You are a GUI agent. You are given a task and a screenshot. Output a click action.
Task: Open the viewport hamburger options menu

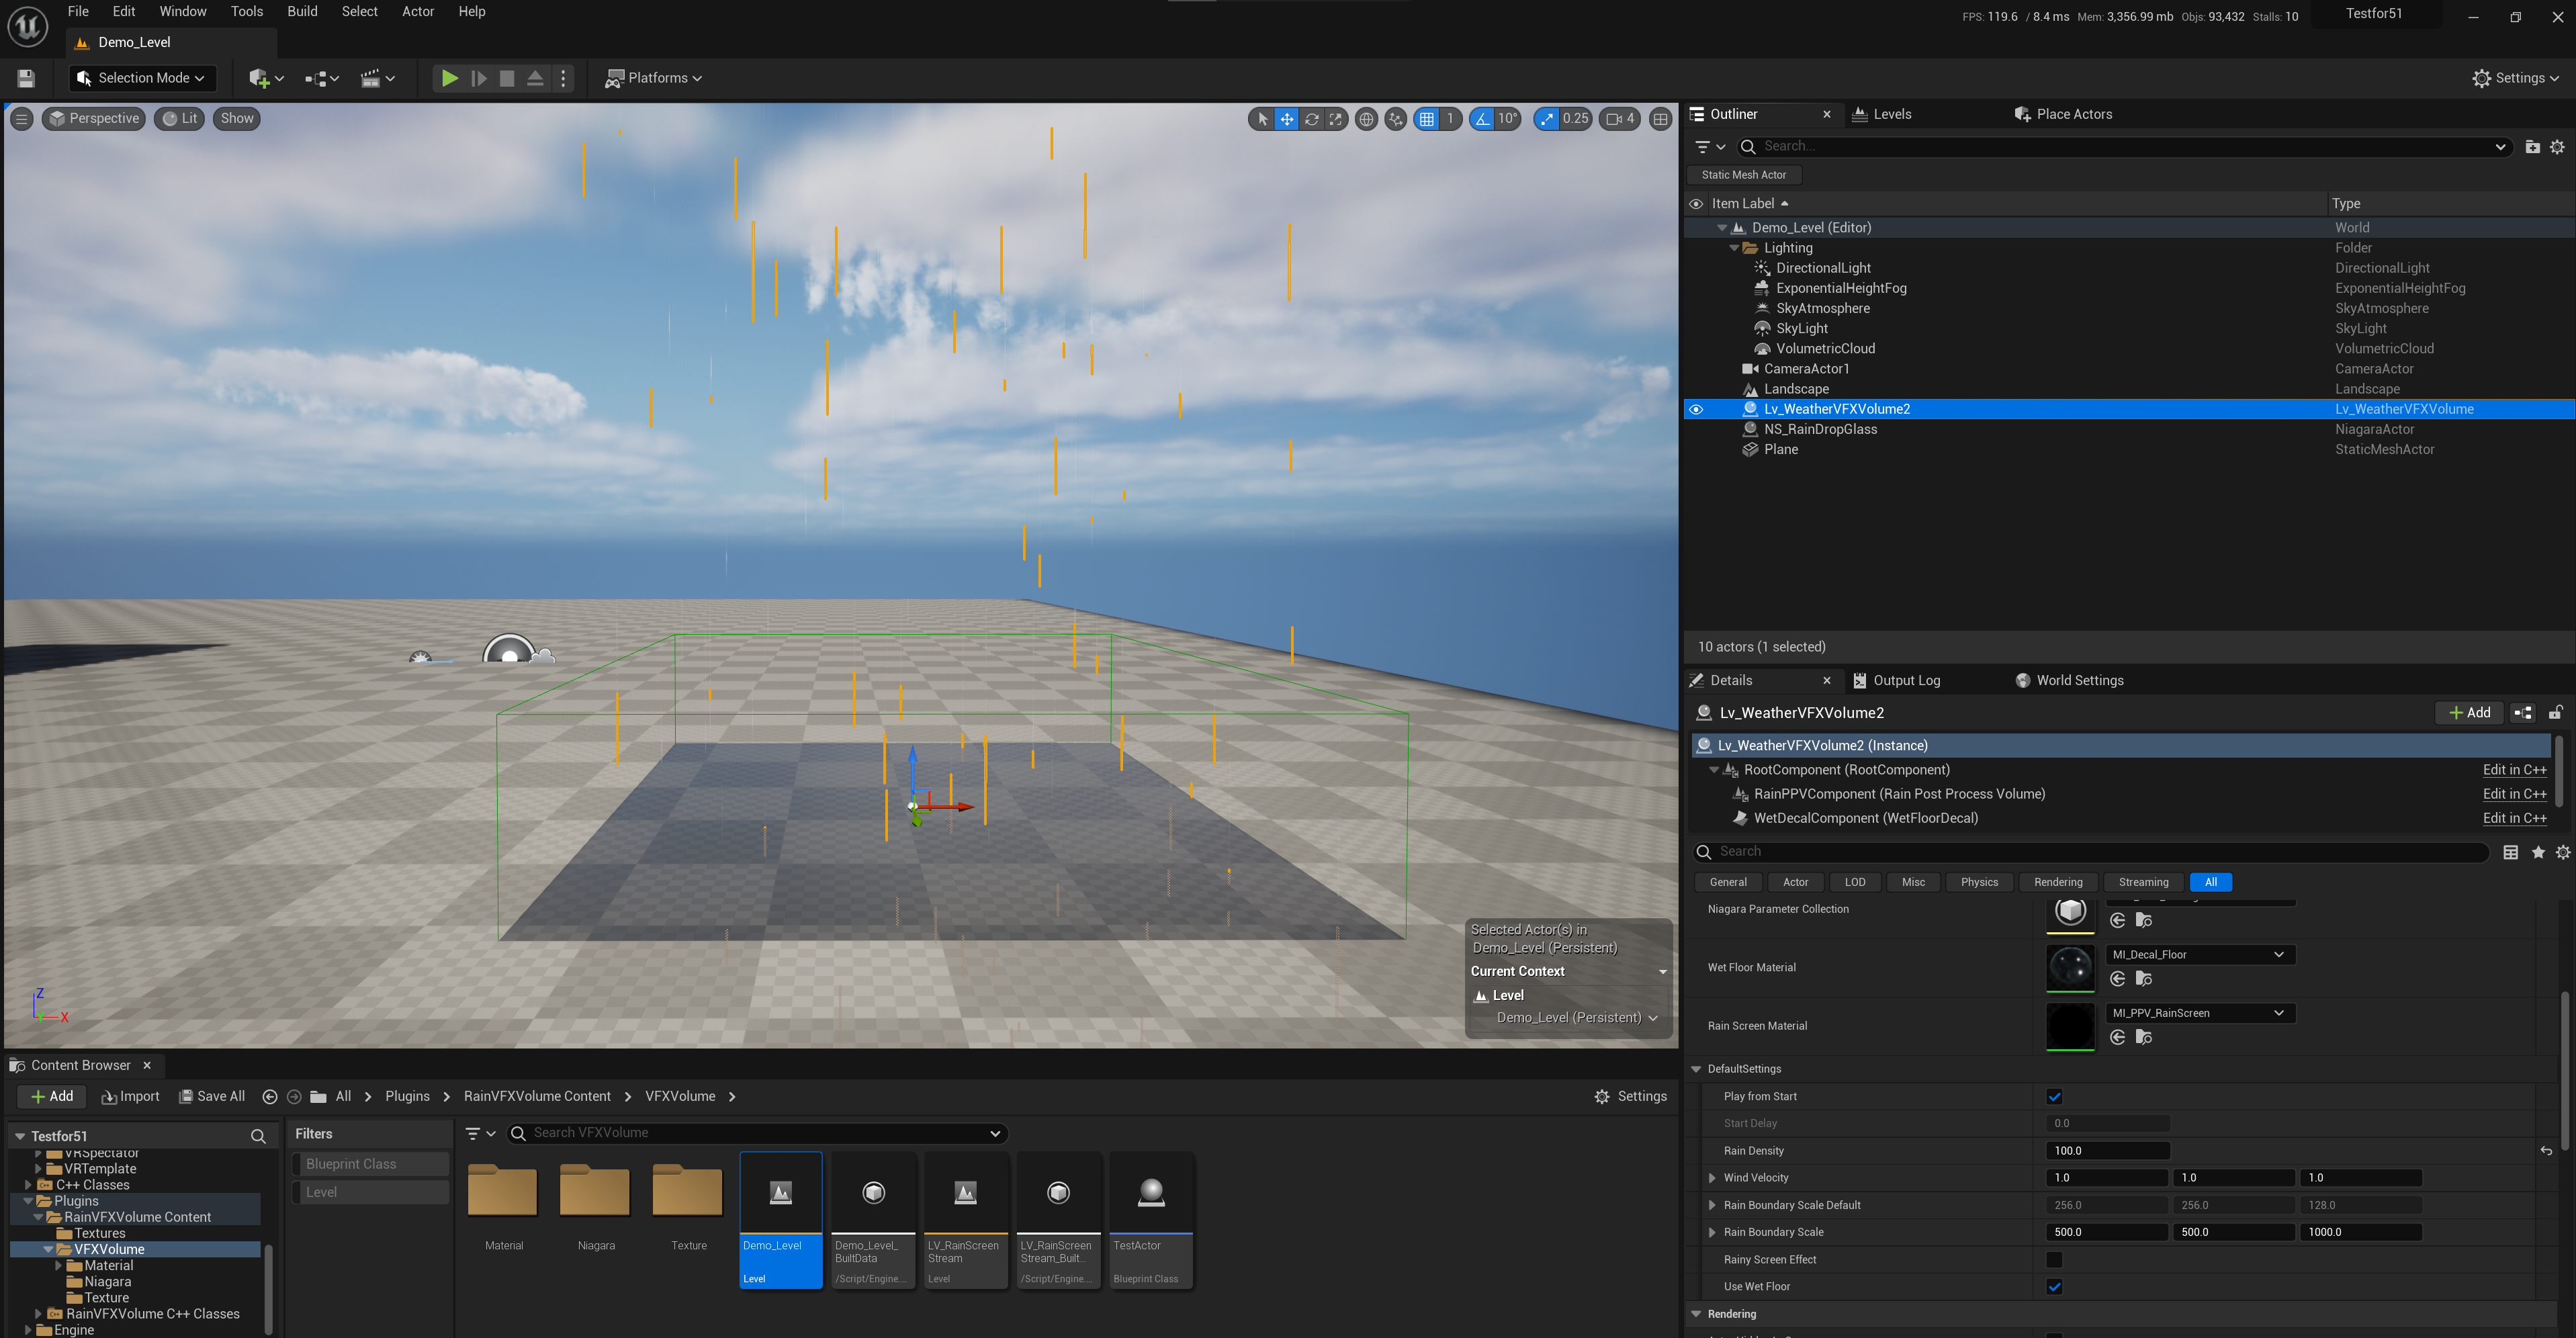(21, 119)
